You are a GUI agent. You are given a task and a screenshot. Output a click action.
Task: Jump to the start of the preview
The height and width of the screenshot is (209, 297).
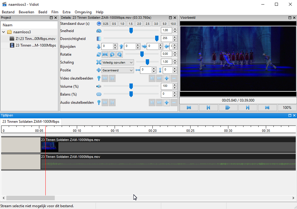[x=189, y=108]
